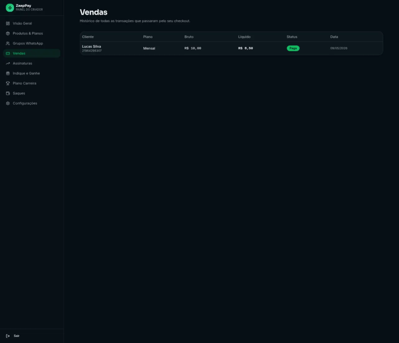Click the Saques wallet icon

[8, 93]
